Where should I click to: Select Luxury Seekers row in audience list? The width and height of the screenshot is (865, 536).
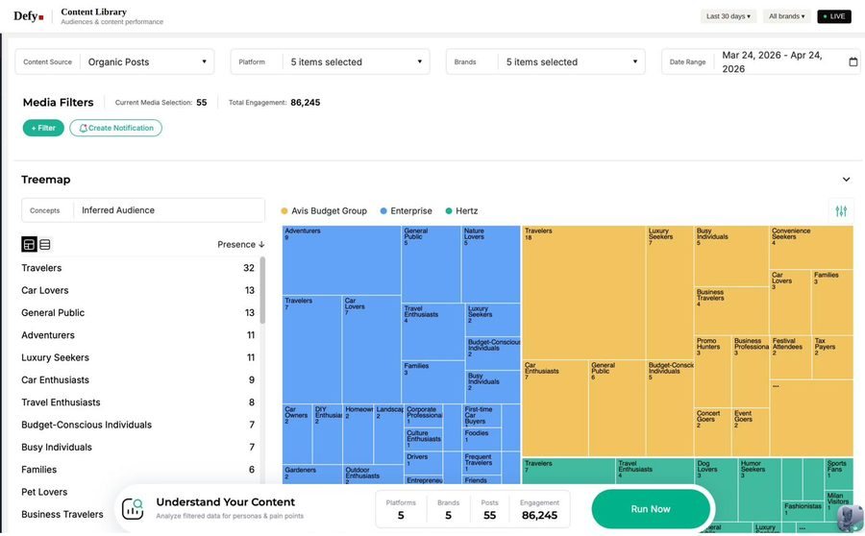pyautogui.click(x=137, y=357)
